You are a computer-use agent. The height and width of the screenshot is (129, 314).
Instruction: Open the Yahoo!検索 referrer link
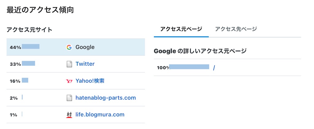tap(90, 81)
